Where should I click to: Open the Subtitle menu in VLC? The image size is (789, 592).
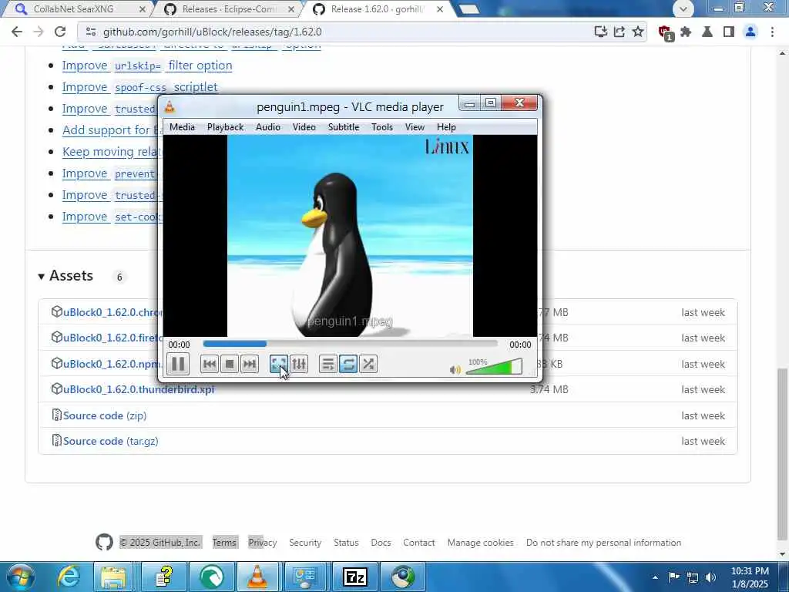click(344, 127)
